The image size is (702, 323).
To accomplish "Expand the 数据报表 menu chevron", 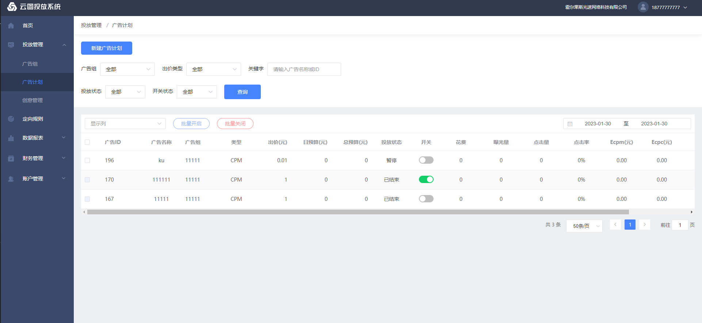I will pos(64,137).
